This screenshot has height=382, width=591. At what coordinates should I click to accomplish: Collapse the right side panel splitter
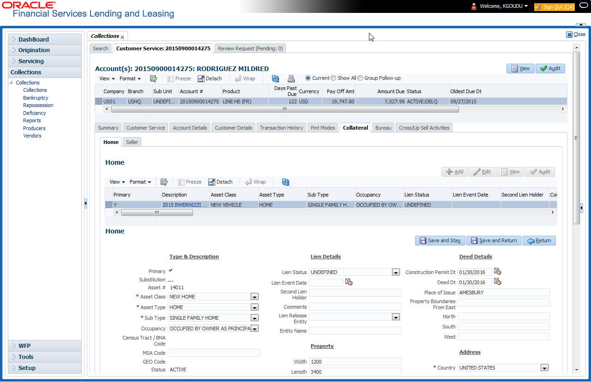click(581, 208)
